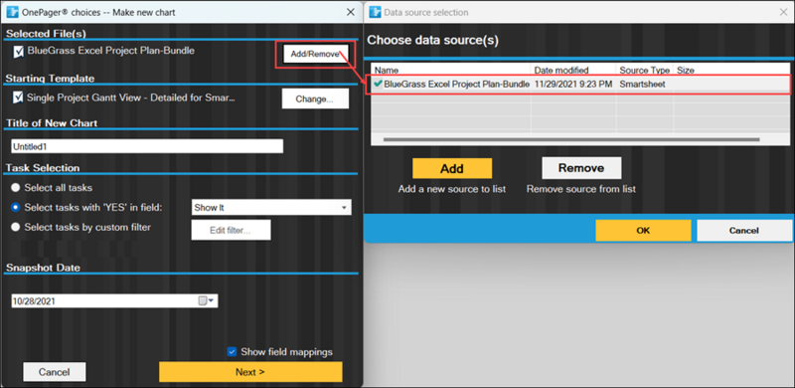
Task: Click OnePager logo icon in Data source selection title
Action: point(376,12)
